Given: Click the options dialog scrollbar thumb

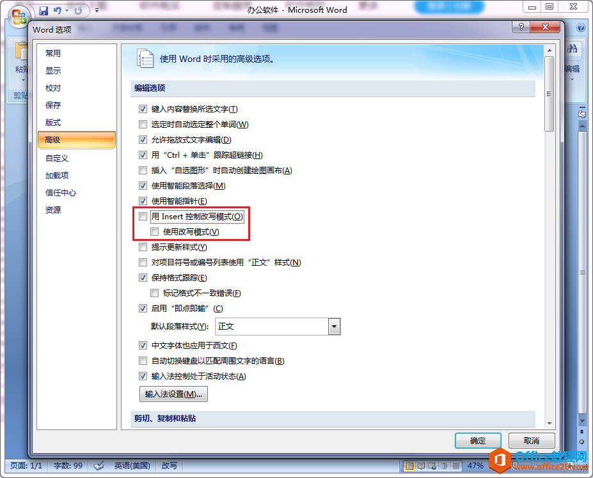Looking at the screenshot, I should tap(549, 94).
